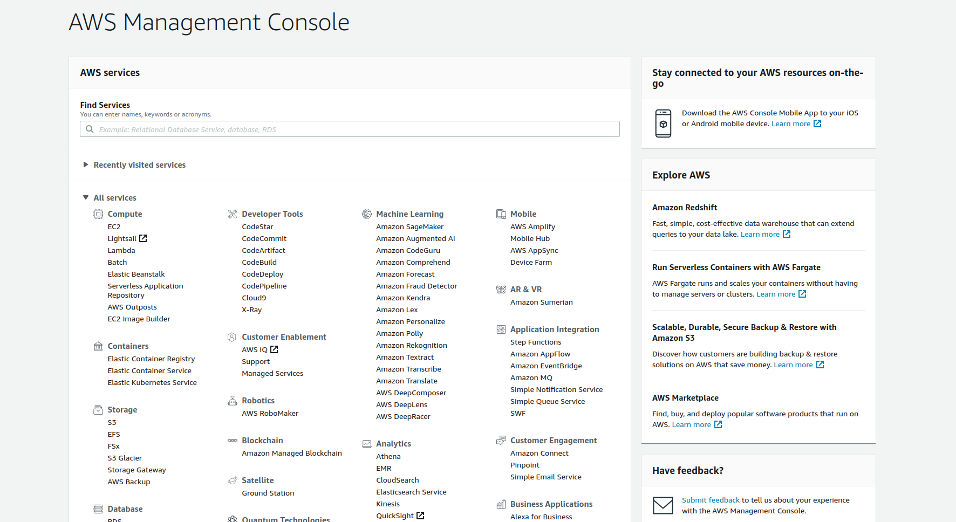Open Alexa for Business service
The width and height of the screenshot is (956, 522).
tap(541, 517)
